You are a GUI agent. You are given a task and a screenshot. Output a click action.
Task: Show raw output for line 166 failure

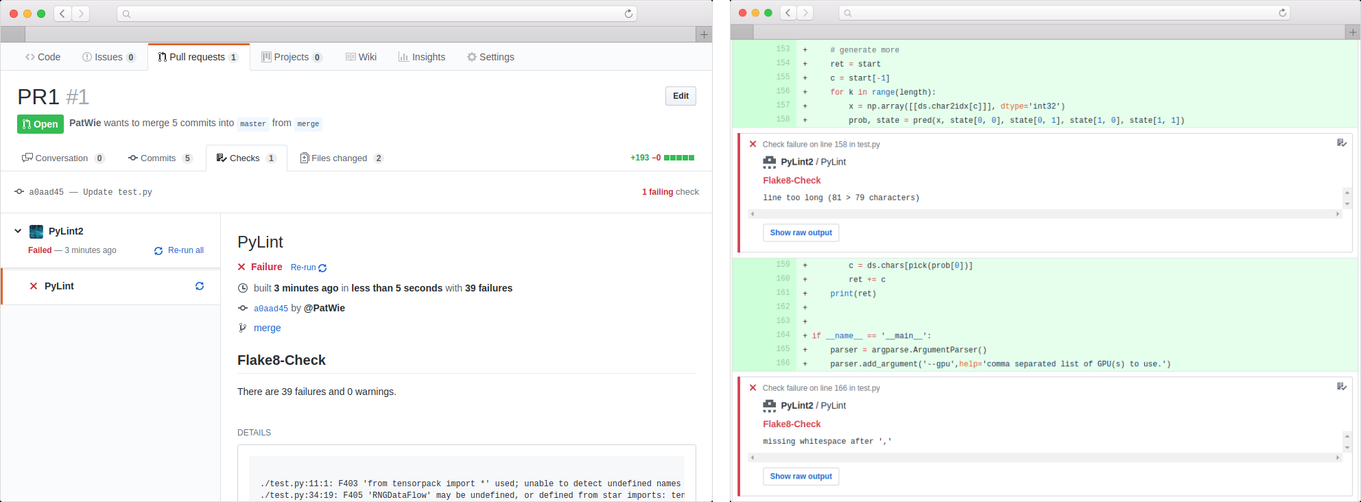pyautogui.click(x=801, y=476)
